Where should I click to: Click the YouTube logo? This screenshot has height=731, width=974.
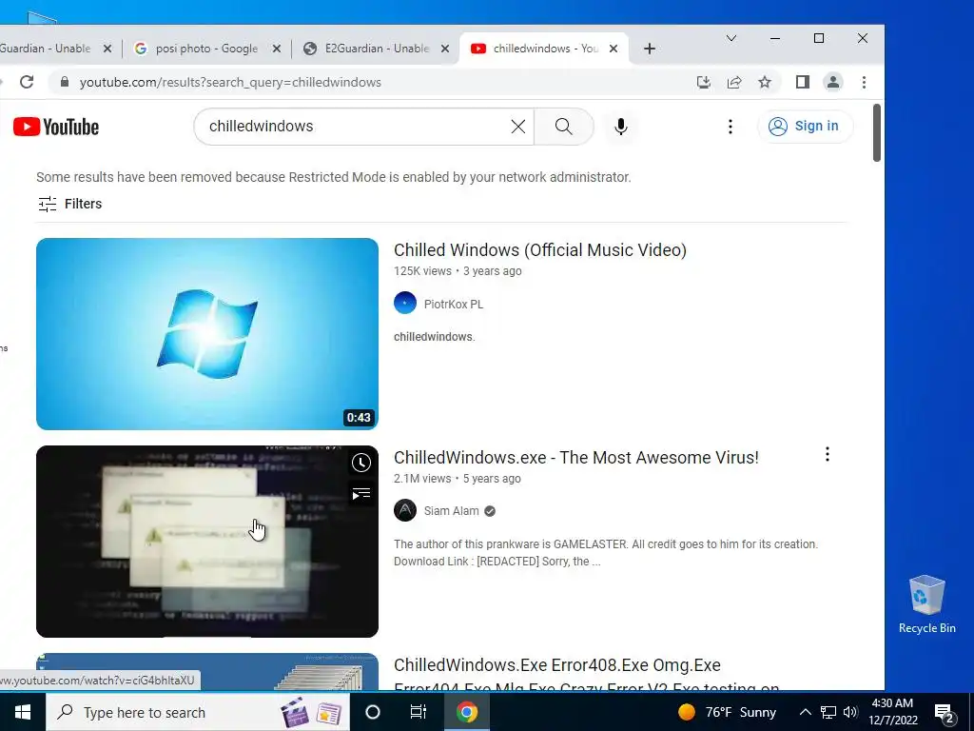pyautogui.click(x=56, y=127)
